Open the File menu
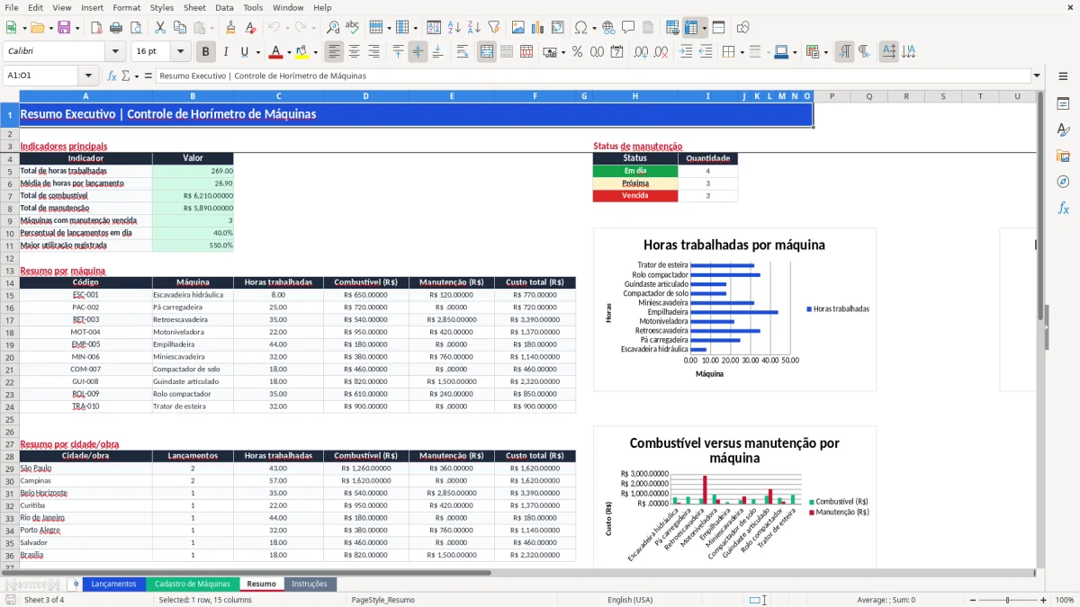1080x607 pixels. pyautogui.click(x=12, y=7)
